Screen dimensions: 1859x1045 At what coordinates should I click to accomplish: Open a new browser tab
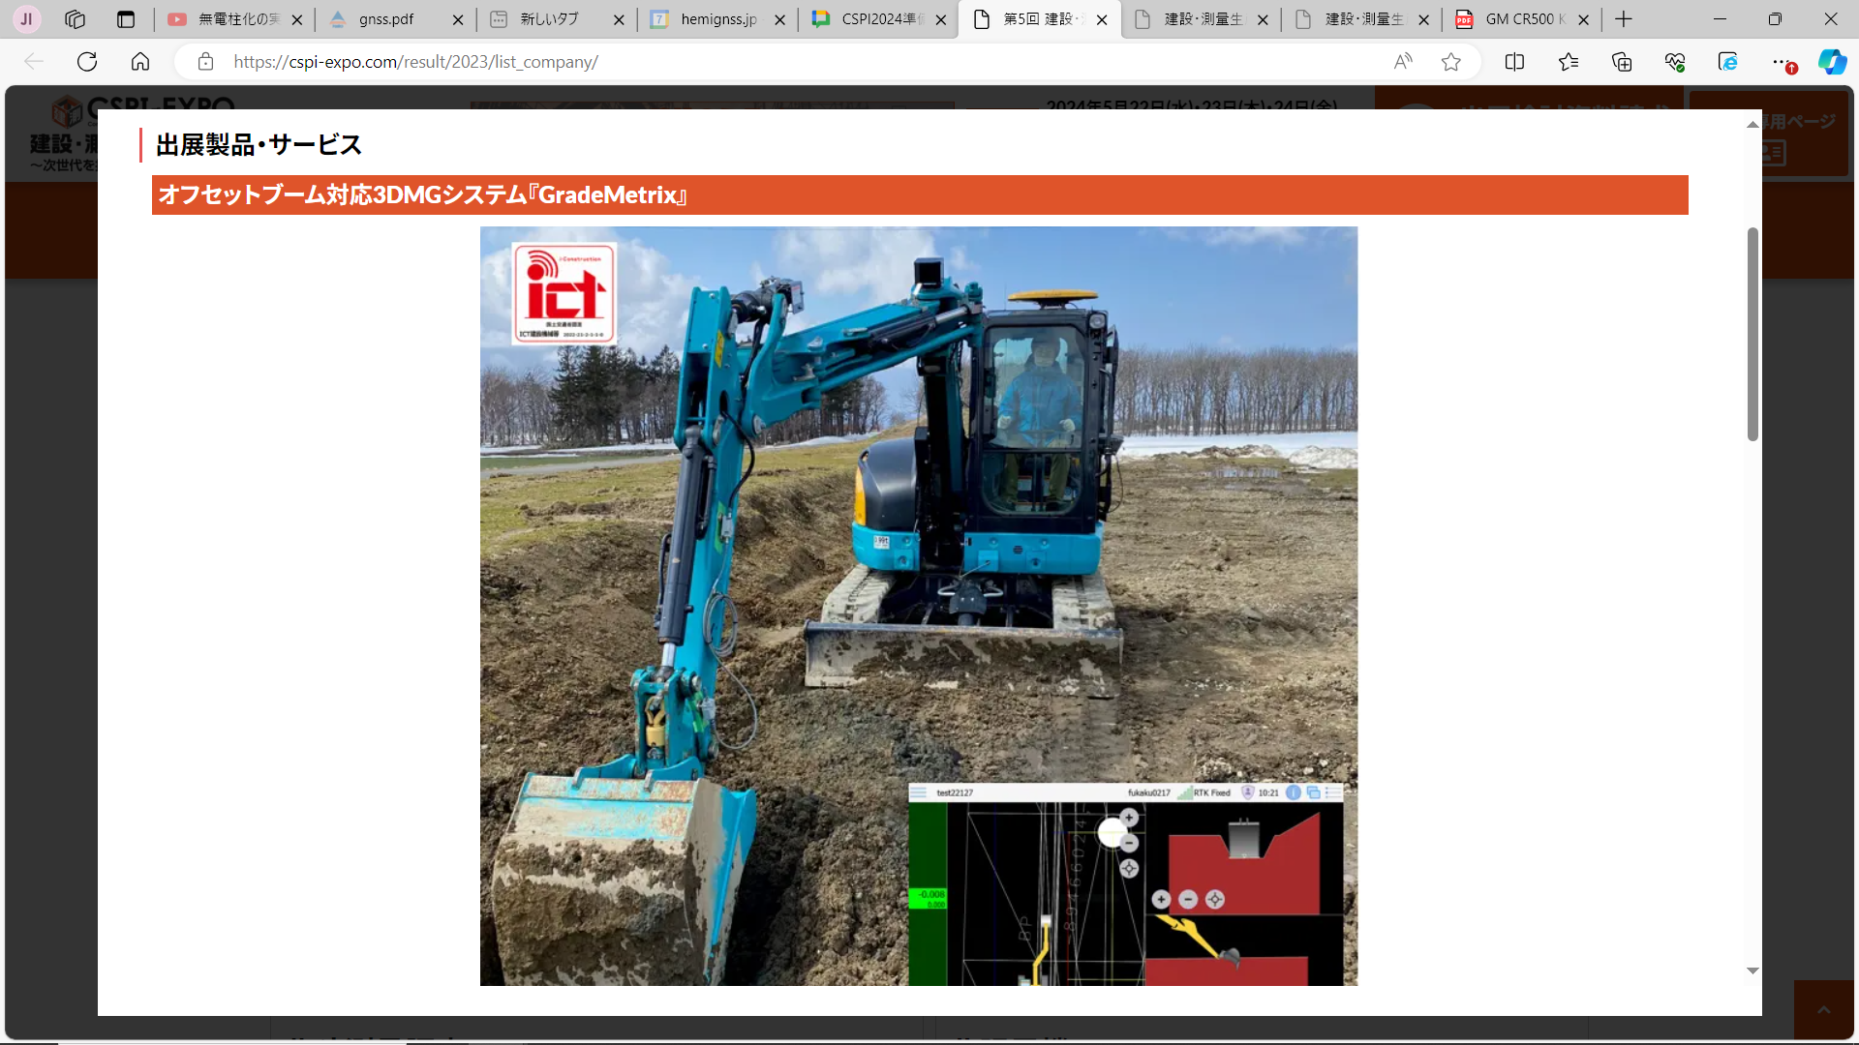point(1624,19)
